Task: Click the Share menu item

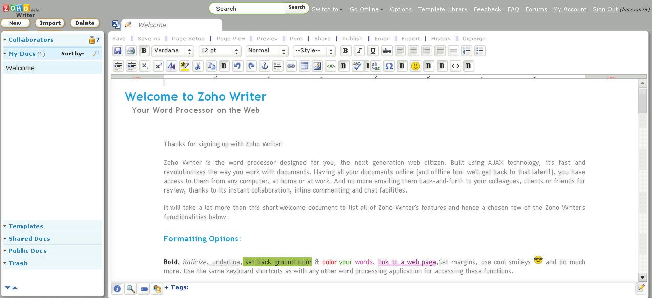Action: [322, 39]
